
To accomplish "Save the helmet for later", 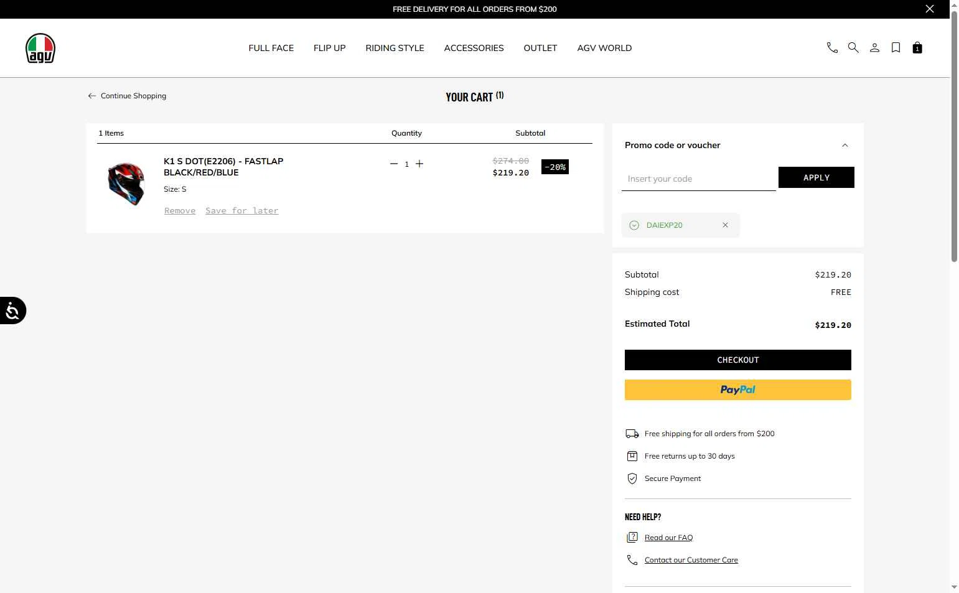I will [x=242, y=211].
